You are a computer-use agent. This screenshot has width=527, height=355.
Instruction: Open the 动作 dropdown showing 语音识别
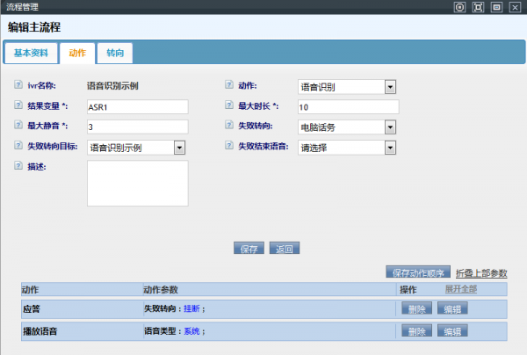(347, 87)
